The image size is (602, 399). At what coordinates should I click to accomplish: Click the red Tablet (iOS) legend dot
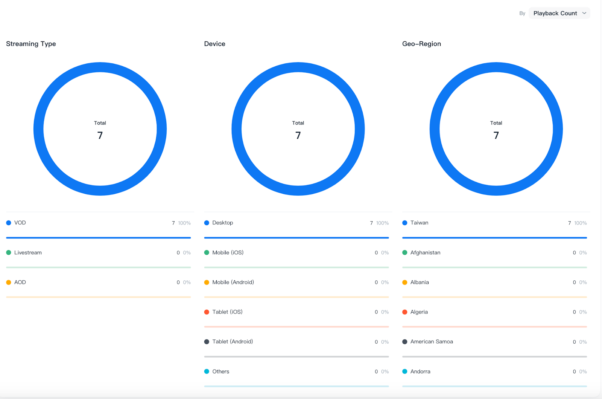(x=207, y=312)
